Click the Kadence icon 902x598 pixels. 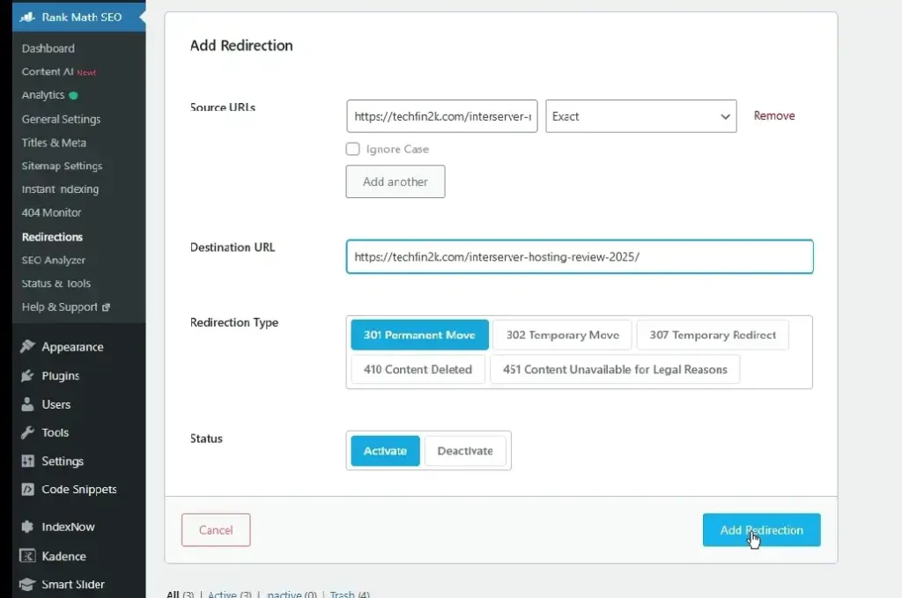click(x=27, y=556)
